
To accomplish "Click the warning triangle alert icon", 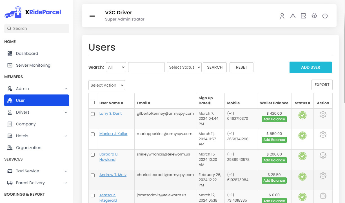I will coord(293,16).
